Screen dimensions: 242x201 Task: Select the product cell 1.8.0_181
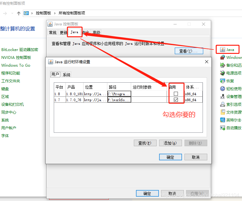74,94
